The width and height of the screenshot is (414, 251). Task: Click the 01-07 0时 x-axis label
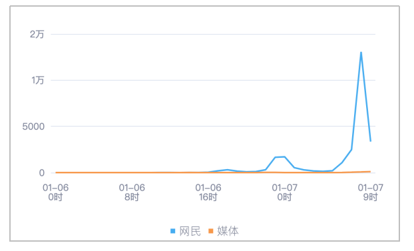[x=284, y=192]
